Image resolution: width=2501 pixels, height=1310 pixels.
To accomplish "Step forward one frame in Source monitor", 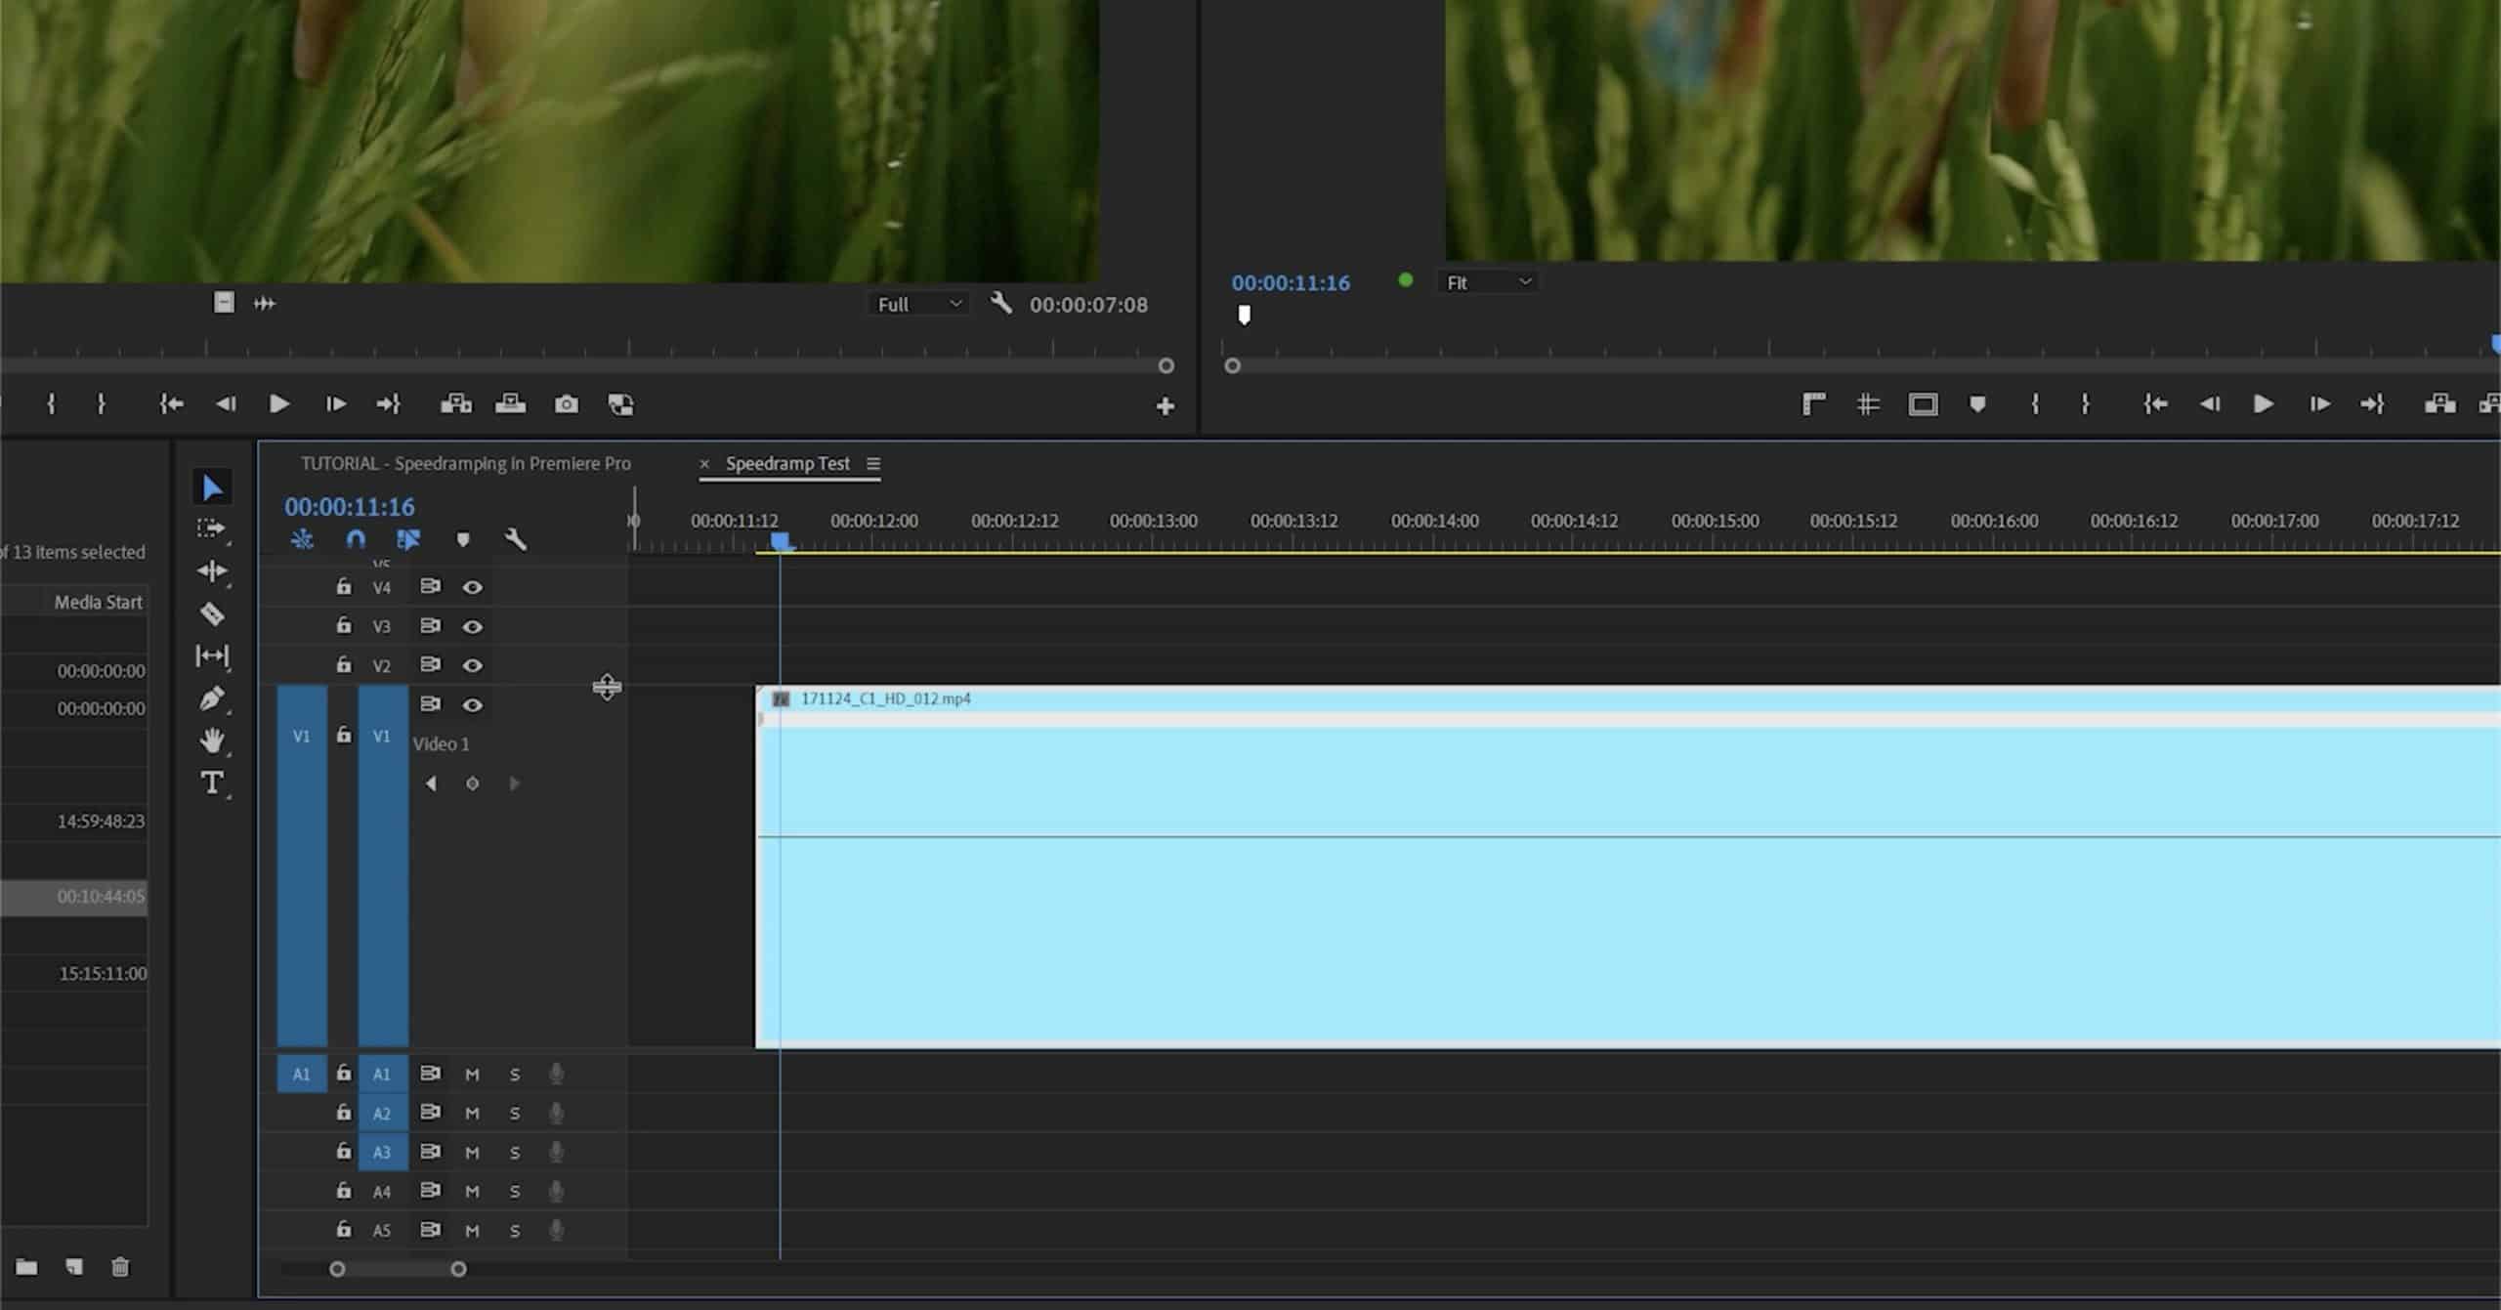I will pos(335,404).
